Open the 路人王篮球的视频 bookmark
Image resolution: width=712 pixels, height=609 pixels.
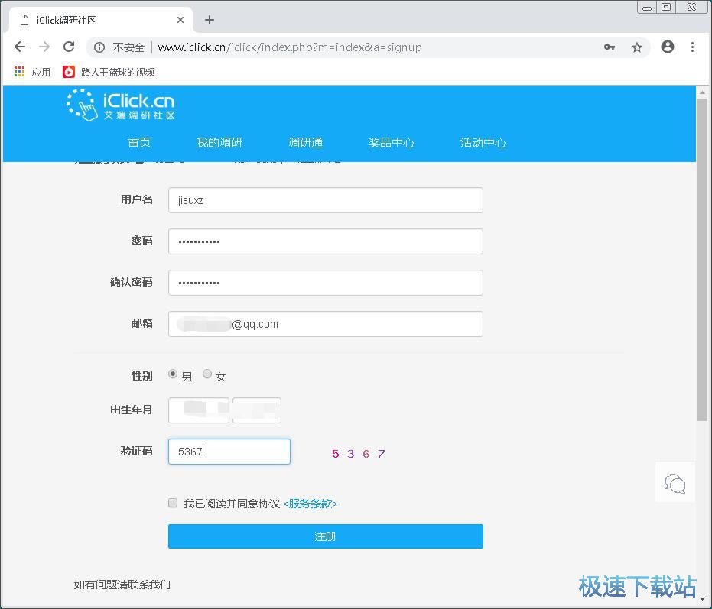[109, 72]
